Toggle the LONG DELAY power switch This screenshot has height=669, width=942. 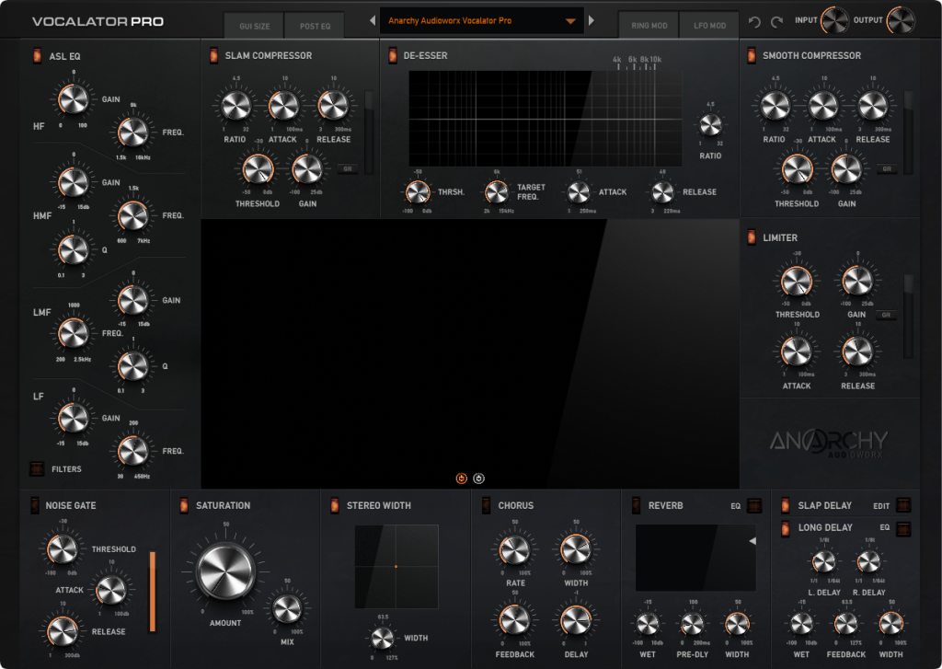(785, 528)
